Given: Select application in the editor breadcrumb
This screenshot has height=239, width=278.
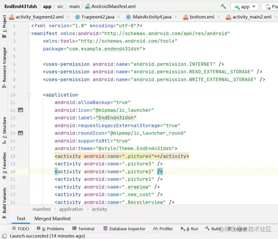Looking at the screenshot, I should coord(71,209).
